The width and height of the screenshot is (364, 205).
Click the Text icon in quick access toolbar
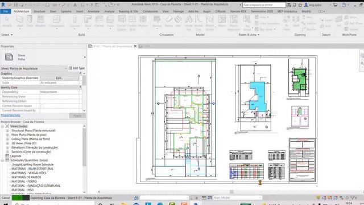tap(75, 5)
